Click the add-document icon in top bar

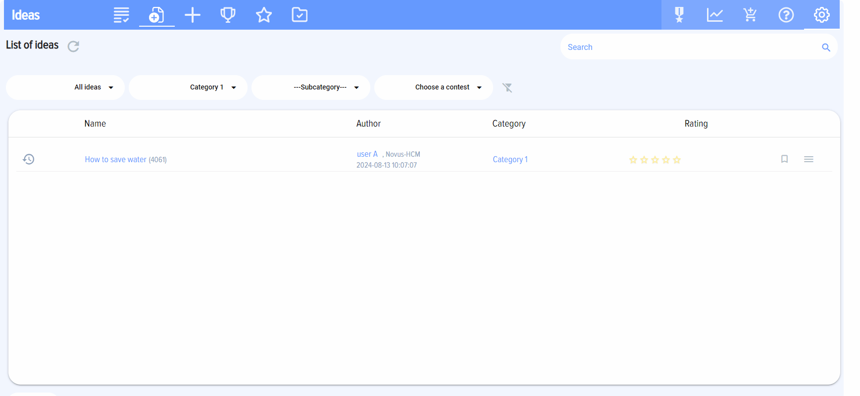[x=156, y=15]
